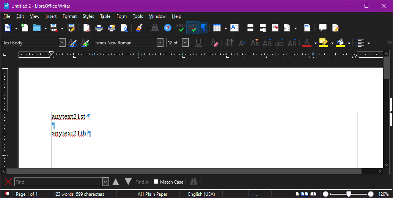Open the 12 pt font size dropdown arrow
Viewport: 393px width, 198px height.
[x=185, y=42]
